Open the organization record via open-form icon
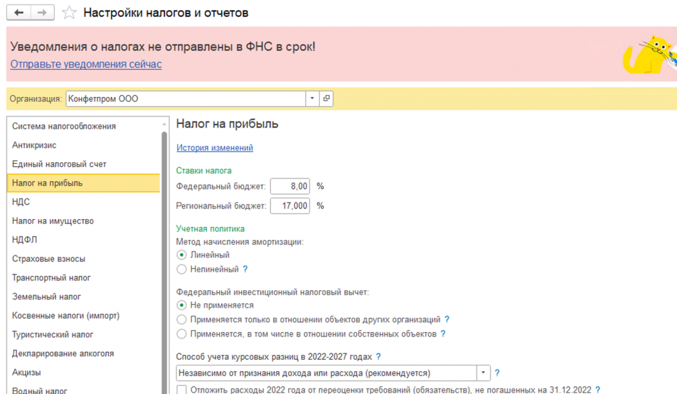Image resolution: width=677 pixels, height=394 pixels. tap(326, 99)
